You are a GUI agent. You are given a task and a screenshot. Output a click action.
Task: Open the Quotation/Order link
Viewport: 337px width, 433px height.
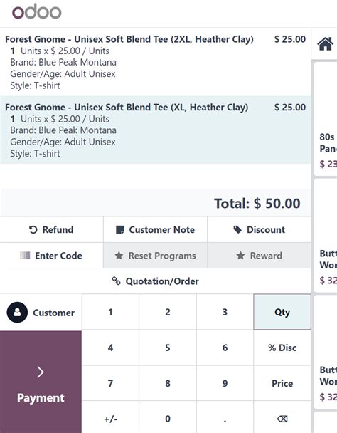(156, 281)
